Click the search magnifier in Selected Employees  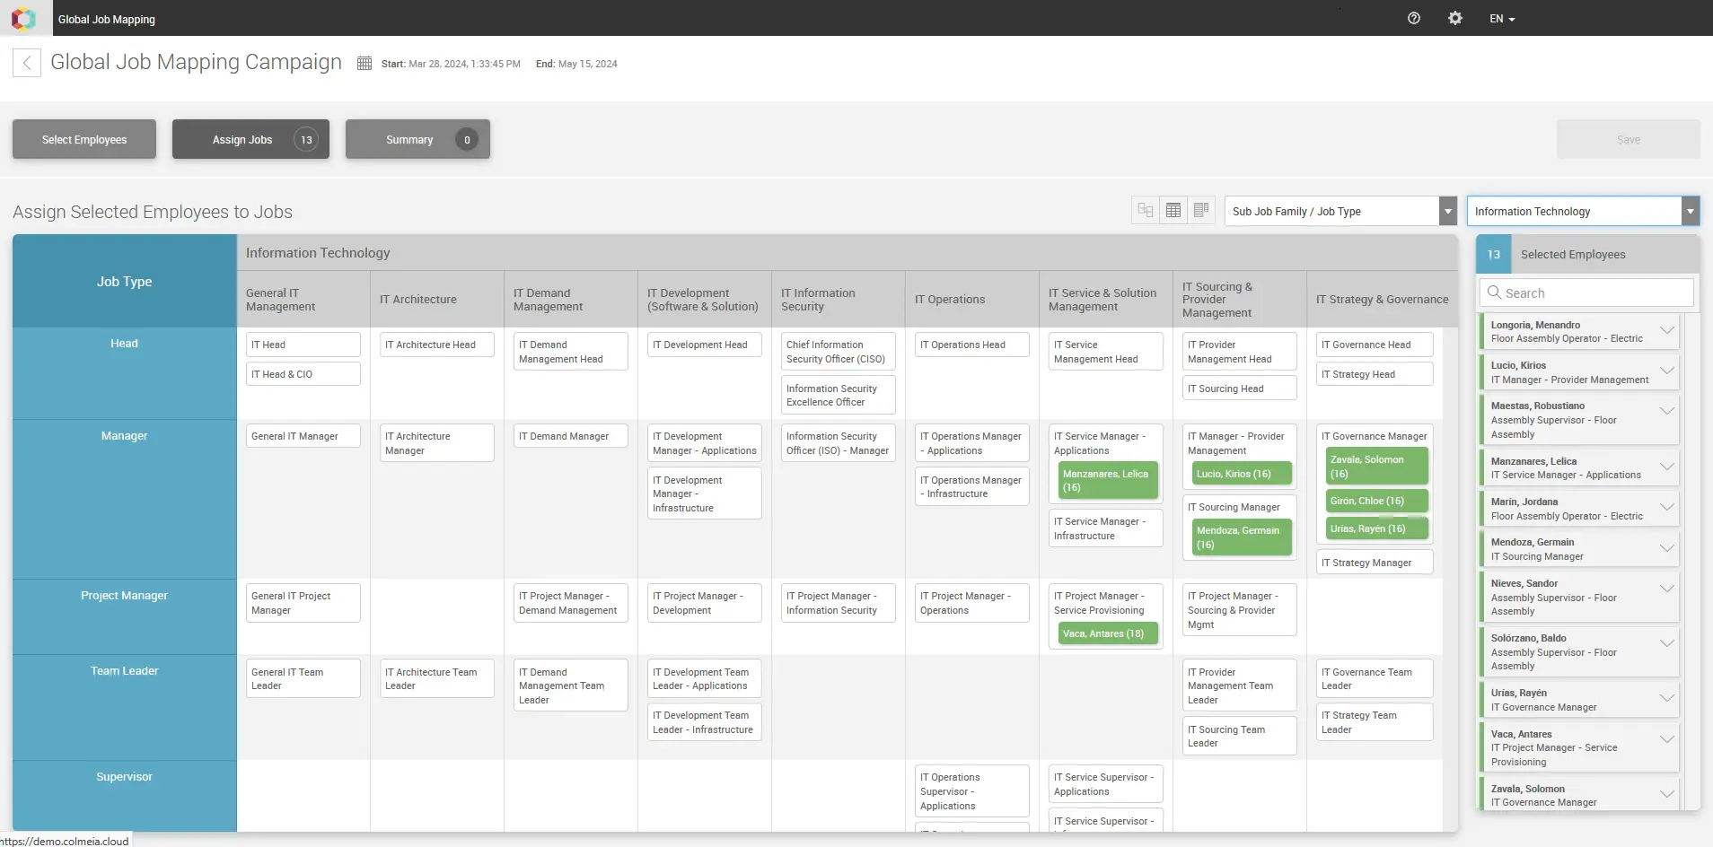click(1494, 293)
